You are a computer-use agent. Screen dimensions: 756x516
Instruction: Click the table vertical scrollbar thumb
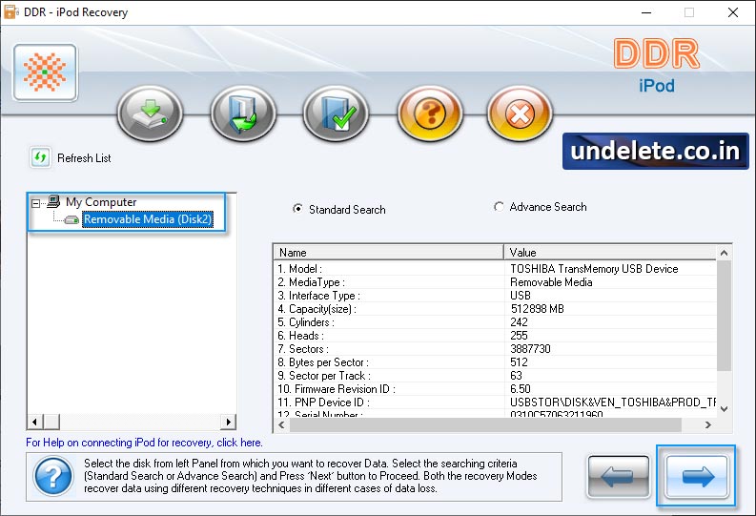tap(724, 316)
